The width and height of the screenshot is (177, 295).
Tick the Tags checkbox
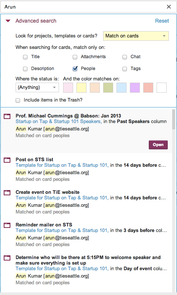(125, 69)
